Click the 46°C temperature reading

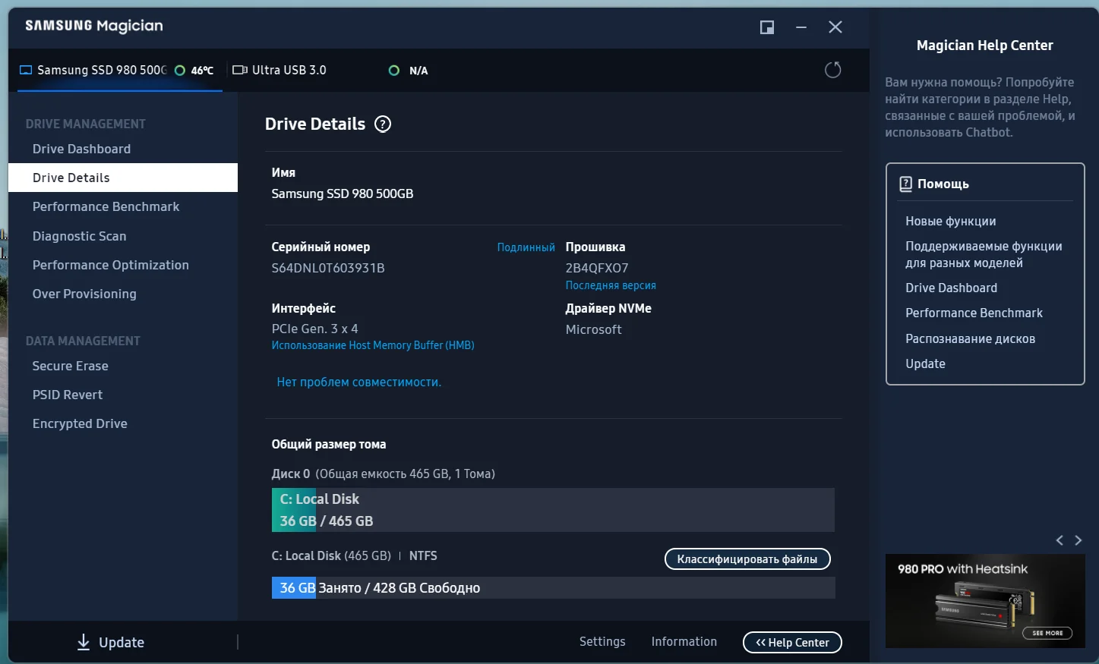point(202,71)
